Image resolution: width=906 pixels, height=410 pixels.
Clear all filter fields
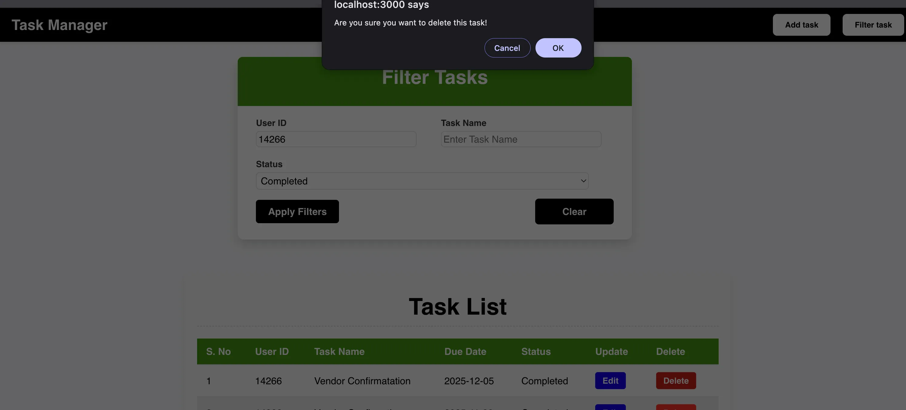click(574, 211)
